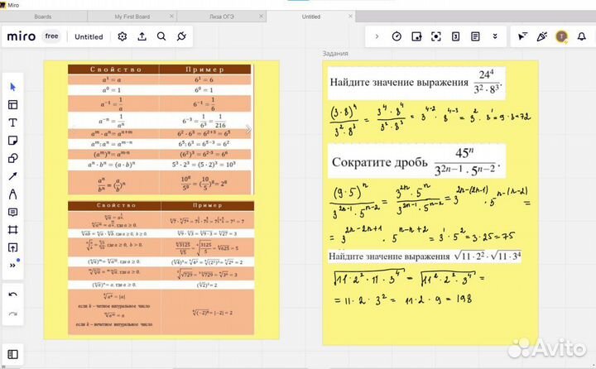Open the timer in top toolbar
Viewport: 596px width, 369px height.
tap(397, 36)
